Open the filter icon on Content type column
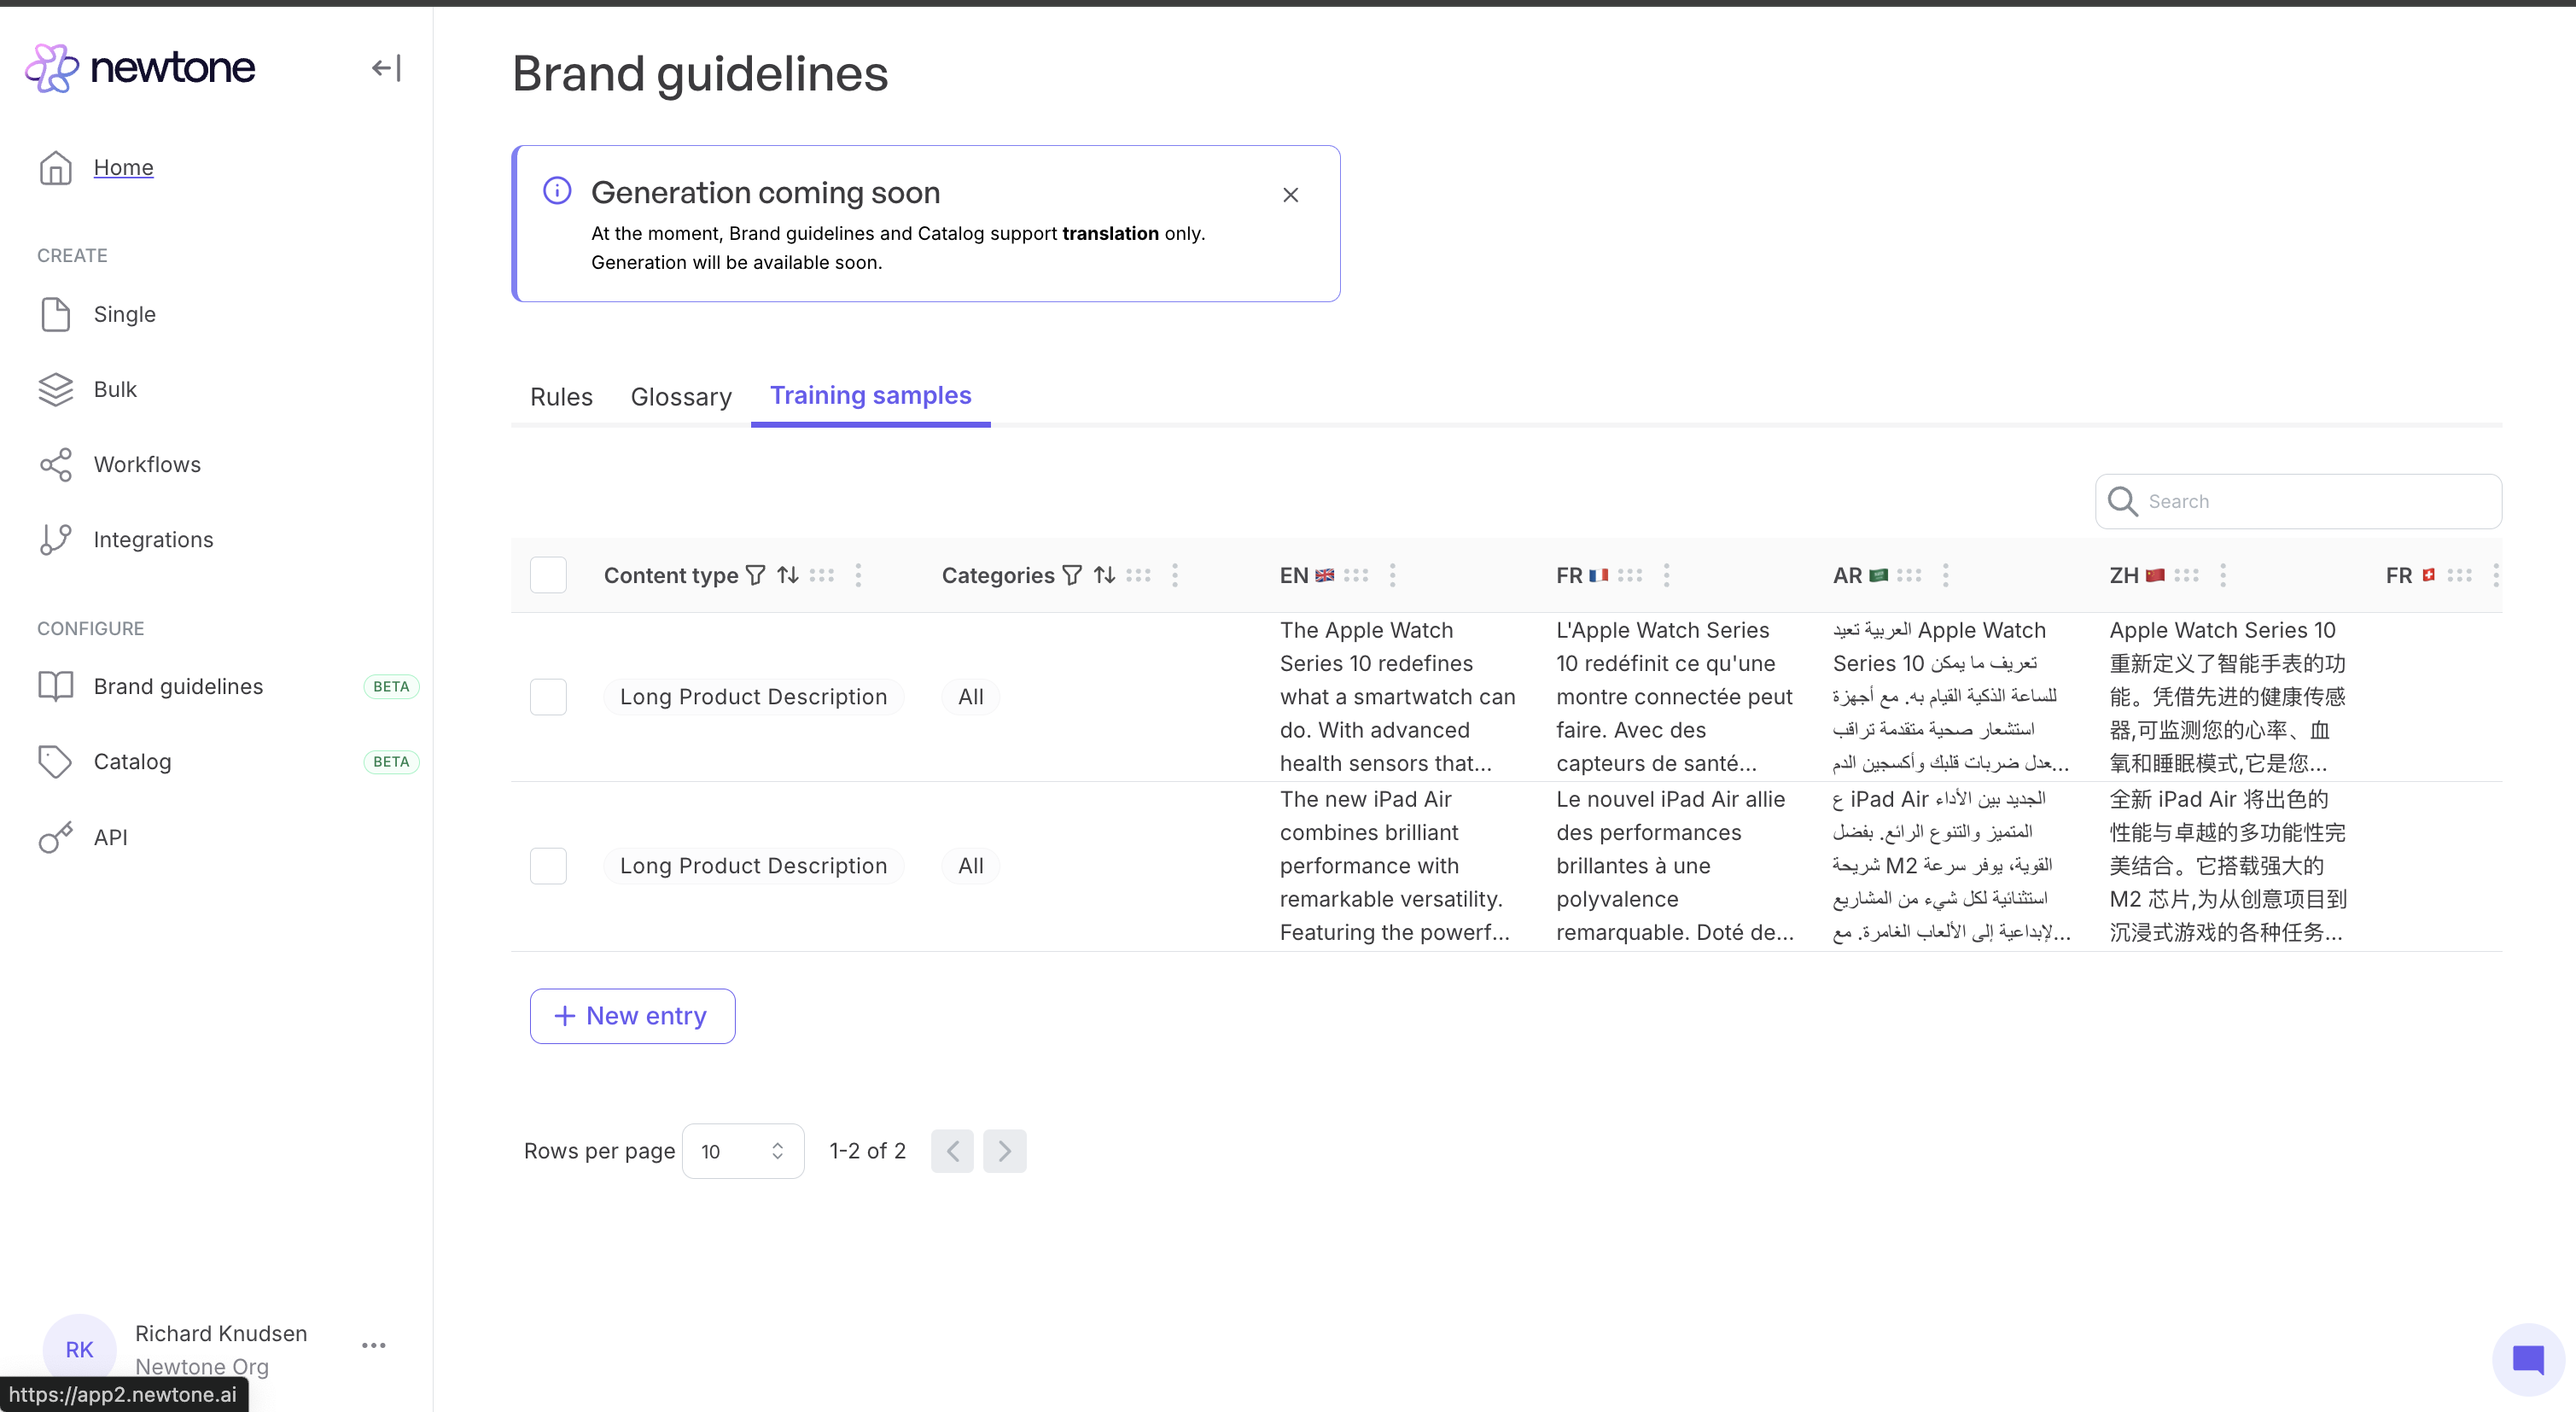This screenshot has width=2576, height=1412. pyautogui.click(x=757, y=575)
